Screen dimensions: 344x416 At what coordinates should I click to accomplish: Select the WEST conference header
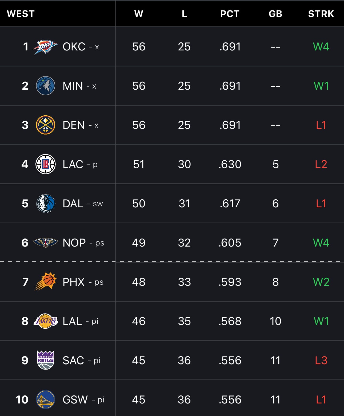21,14
